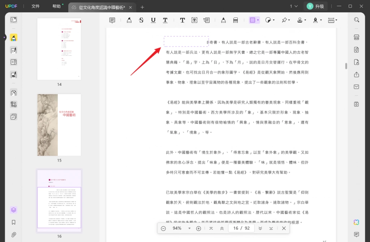Image resolution: width=370 pixels, height=242 pixels.
Task: Select the highlighter tool in toolbar
Action: 129,20
